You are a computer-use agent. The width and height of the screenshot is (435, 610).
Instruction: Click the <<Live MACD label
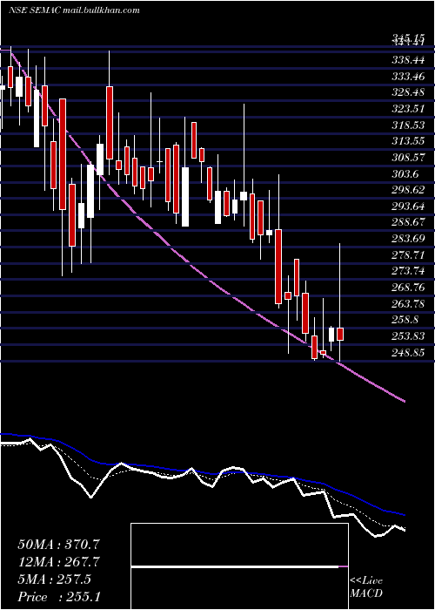pyautogui.click(x=366, y=587)
